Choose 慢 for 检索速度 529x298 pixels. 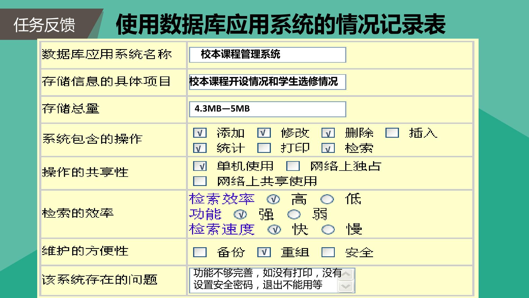tap(328, 230)
